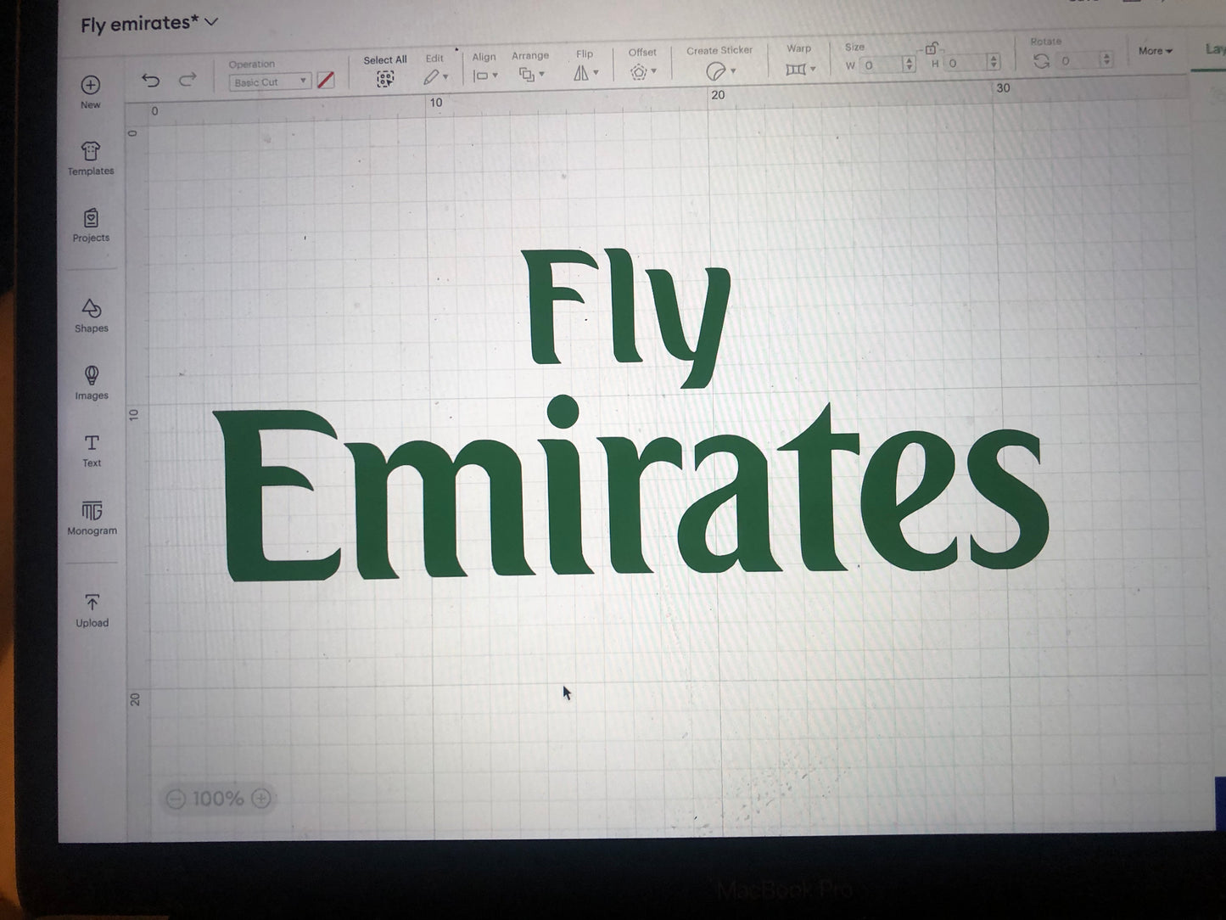Viewport: 1226px width, 920px height.
Task: Click the Redo arrow
Action: [x=187, y=80]
